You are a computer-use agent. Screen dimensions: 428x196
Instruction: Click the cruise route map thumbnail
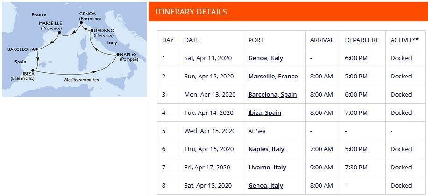coord(74,49)
